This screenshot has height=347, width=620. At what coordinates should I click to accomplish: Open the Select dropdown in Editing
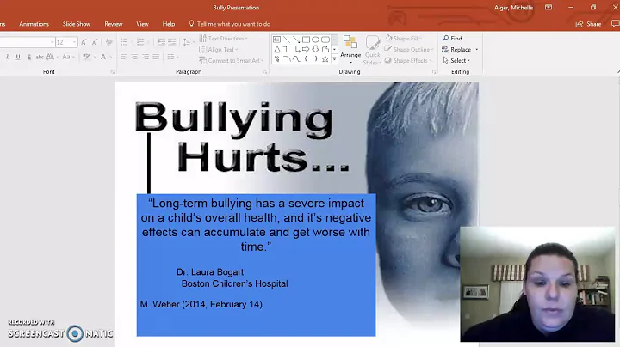[456, 60]
